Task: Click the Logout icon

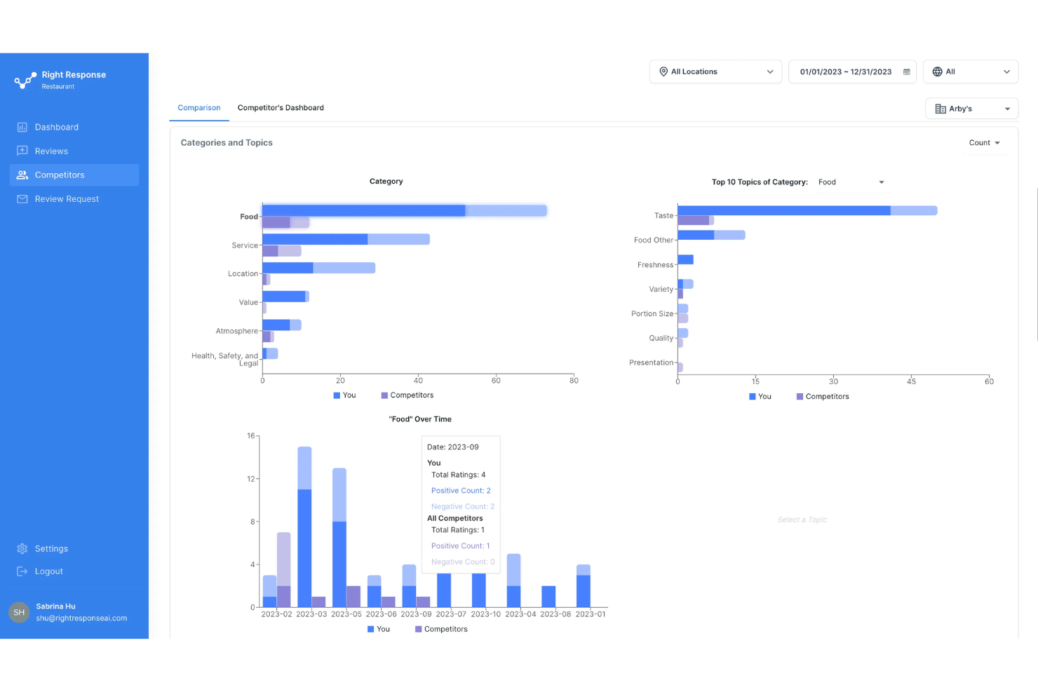Action: point(22,571)
